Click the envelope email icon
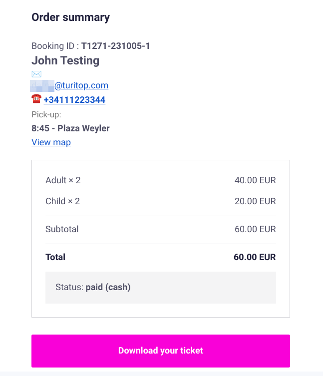Screen dimensions: 323x376 point(36,74)
